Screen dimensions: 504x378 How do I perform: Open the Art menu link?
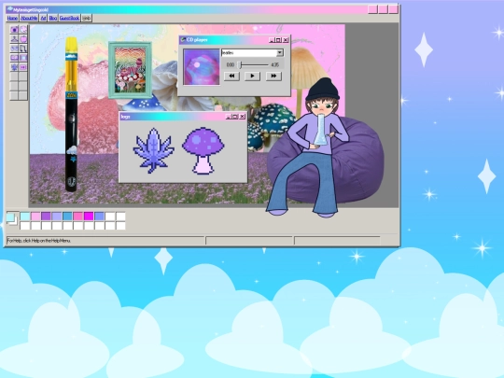[43, 18]
